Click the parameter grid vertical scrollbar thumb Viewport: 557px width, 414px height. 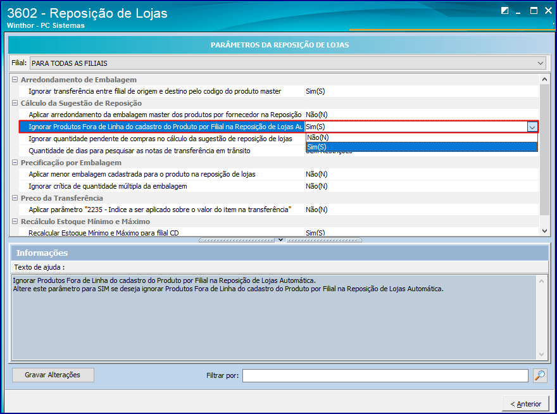click(x=544, y=150)
